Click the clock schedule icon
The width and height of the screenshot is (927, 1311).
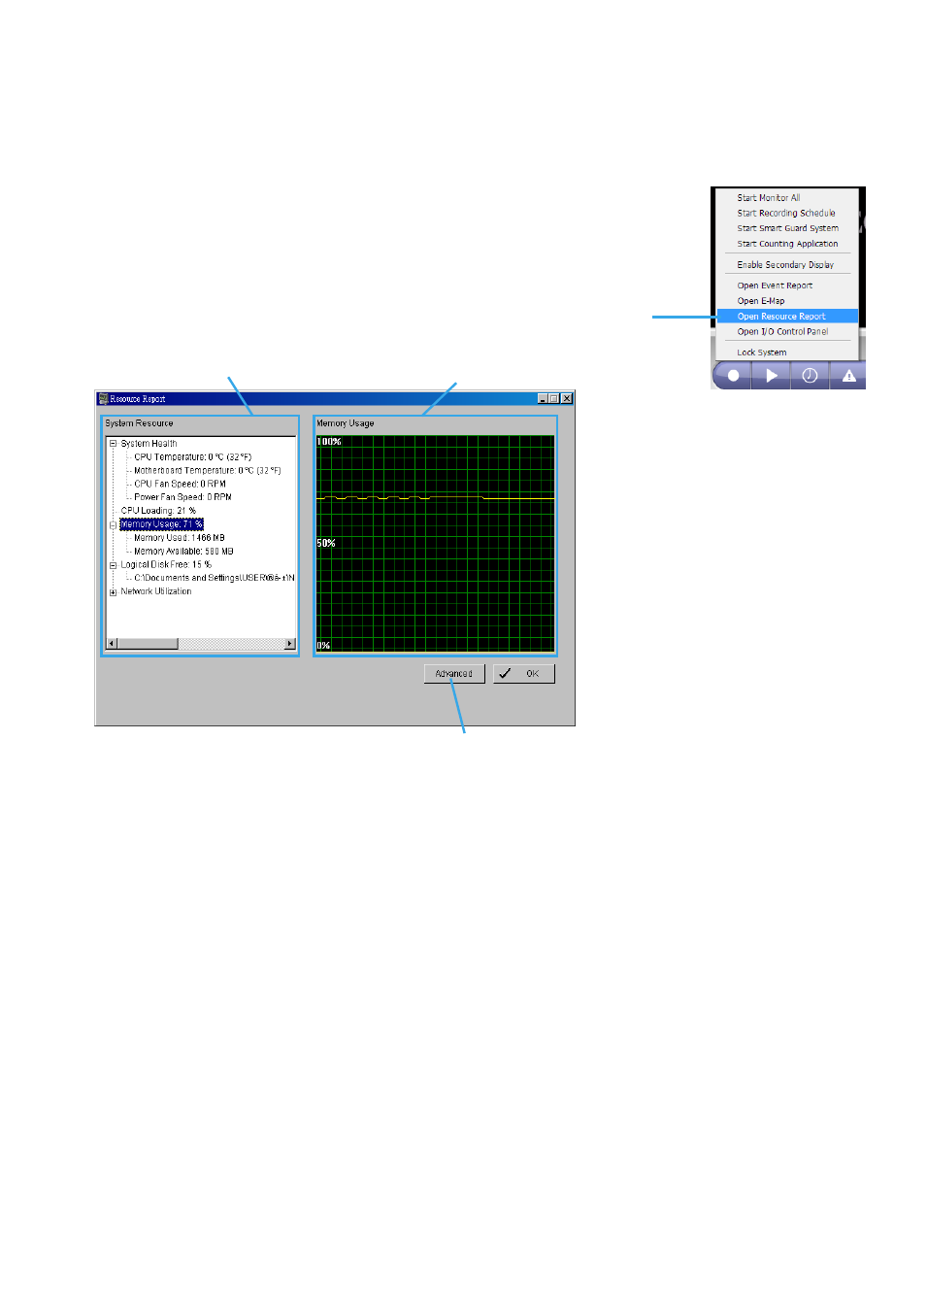[x=810, y=375]
